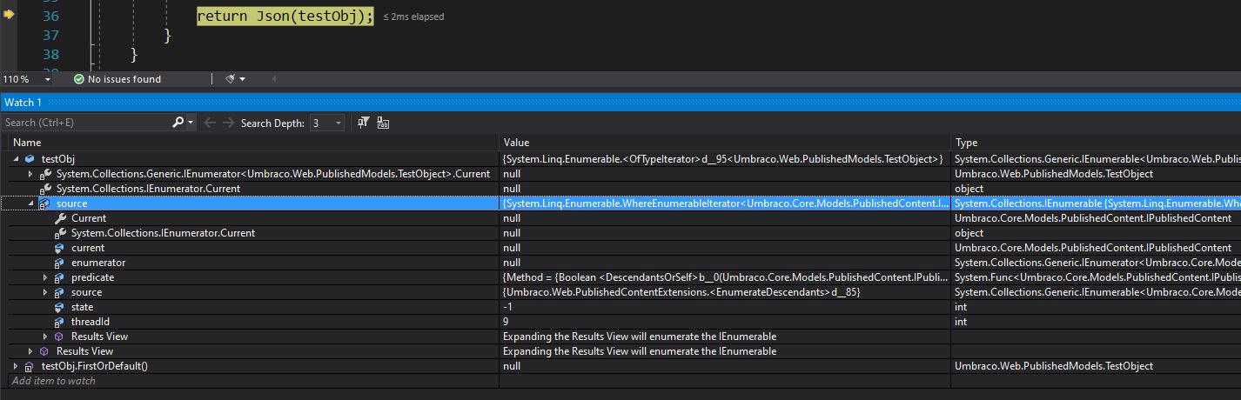Click the editor horizontal scroll left arrow
1241x400 pixels.
tap(274, 79)
